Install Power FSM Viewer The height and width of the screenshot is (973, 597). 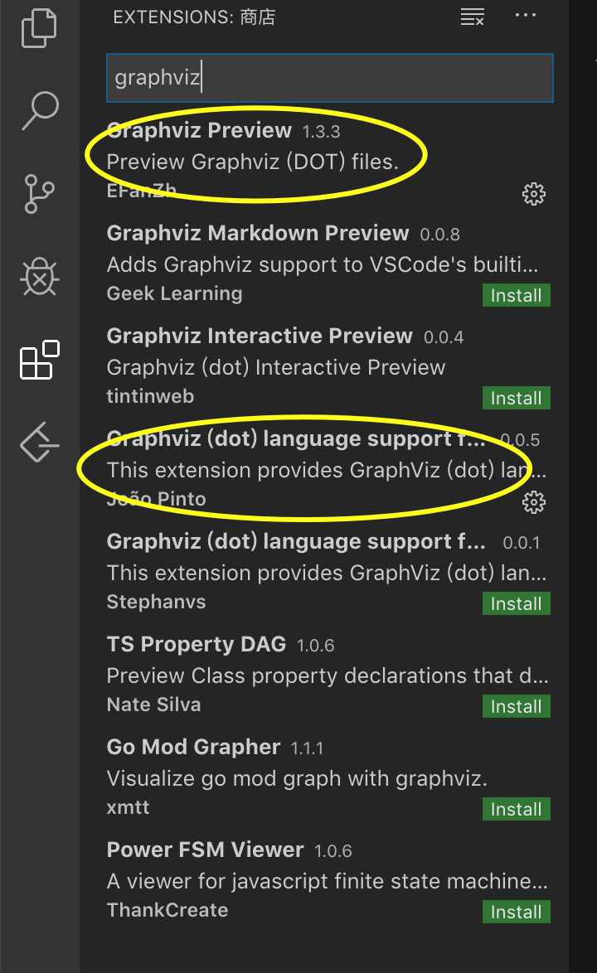[x=516, y=911]
